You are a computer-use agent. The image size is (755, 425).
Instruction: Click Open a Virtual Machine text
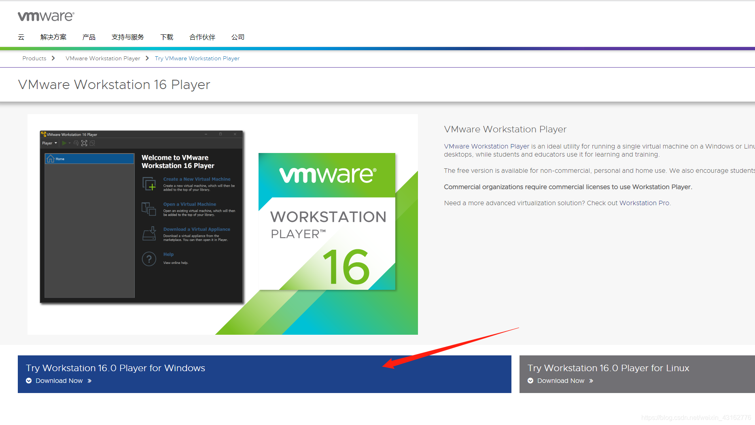(x=190, y=204)
